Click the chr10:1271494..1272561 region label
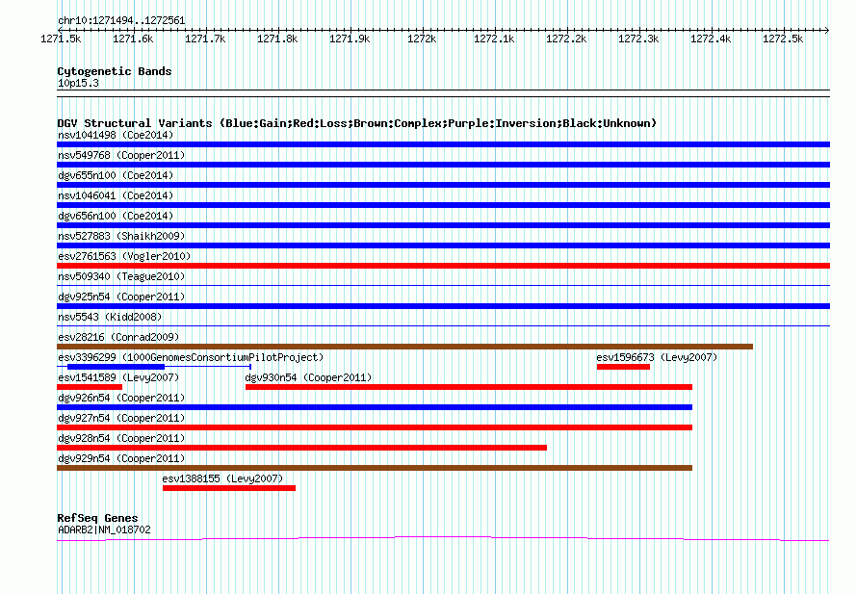 [121, 21]
